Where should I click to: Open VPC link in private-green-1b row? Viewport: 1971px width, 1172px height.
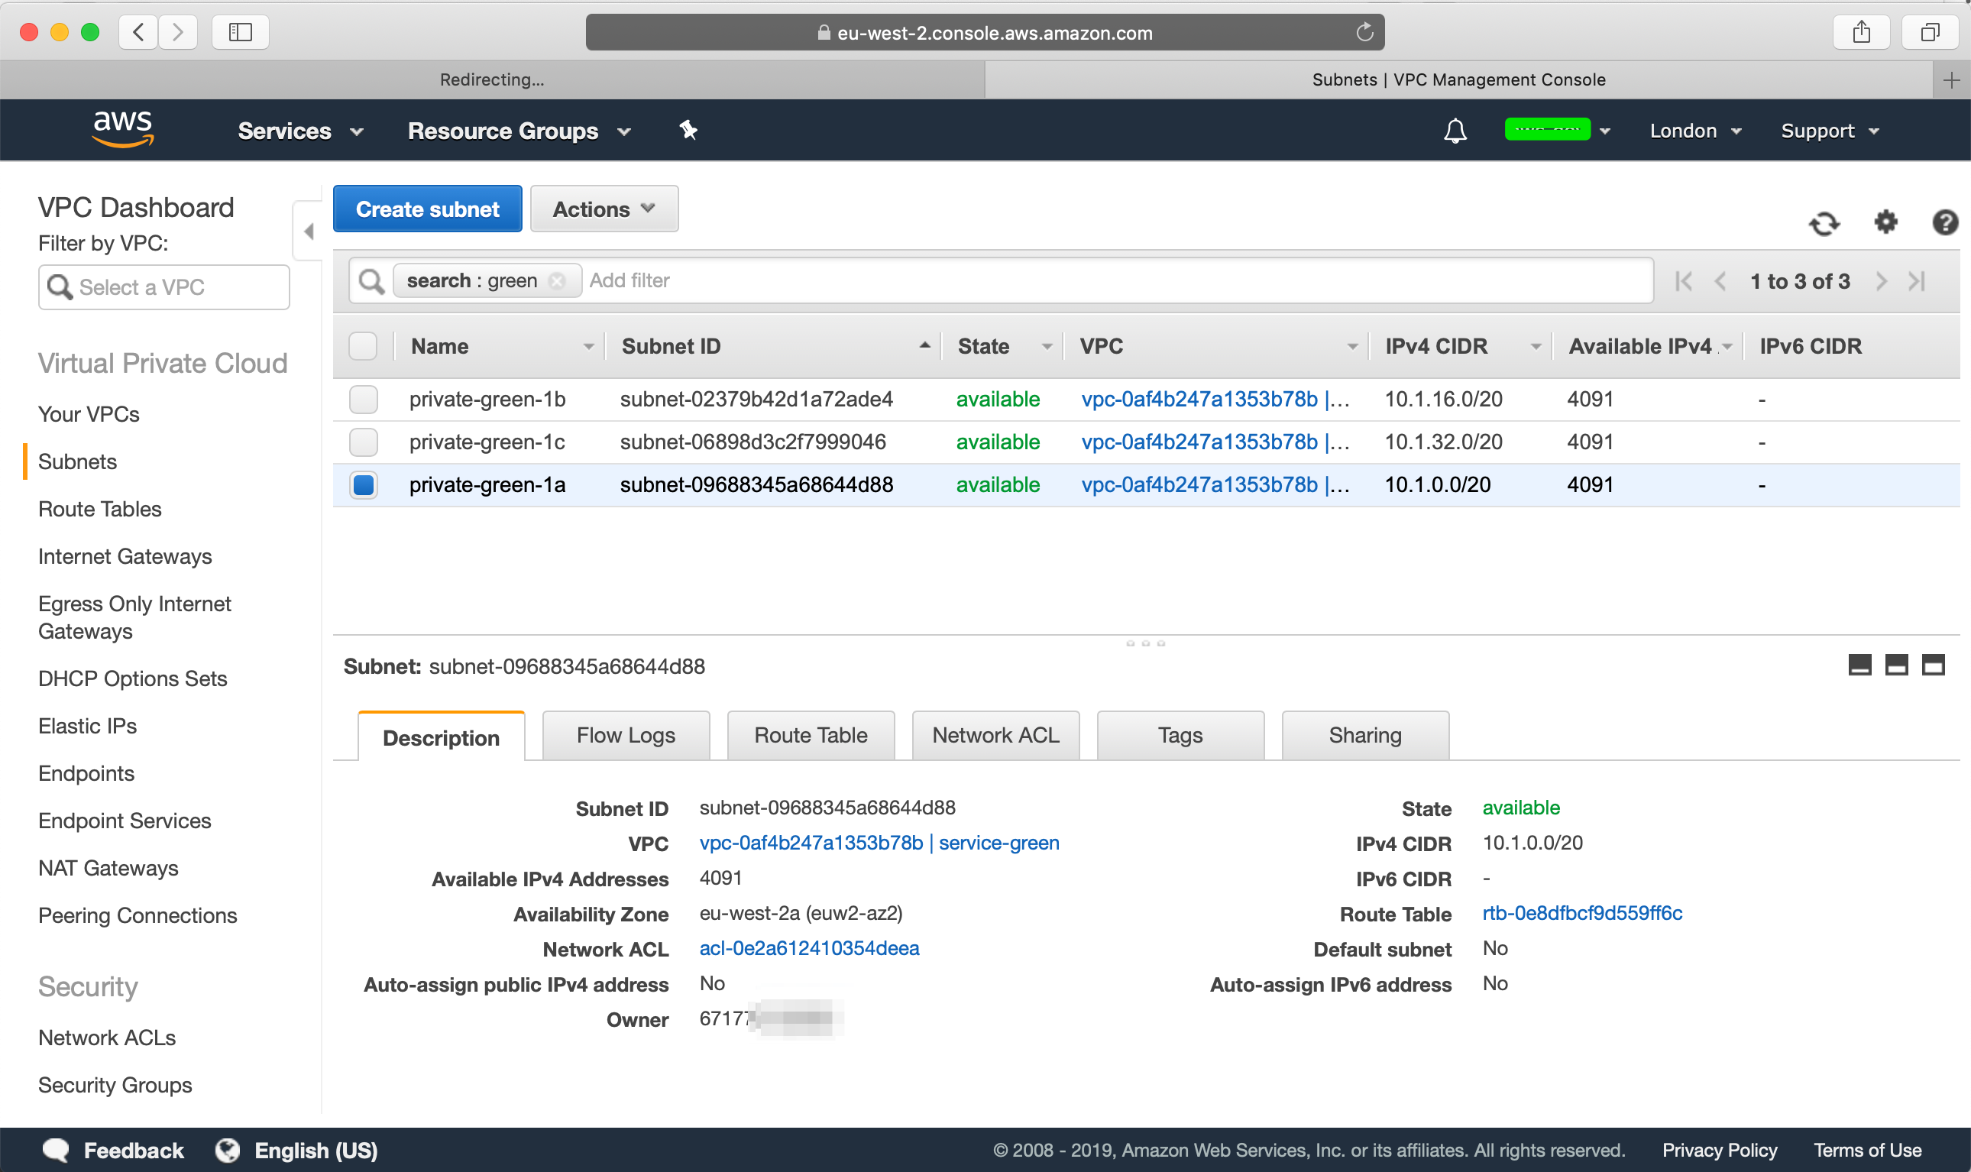coord(1215,400)
